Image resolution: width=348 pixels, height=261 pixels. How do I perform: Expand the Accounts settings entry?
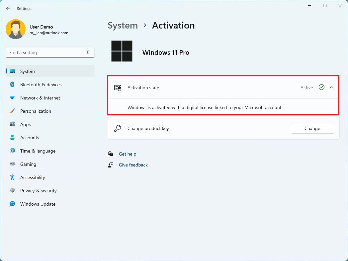click(x=30, y=138)
